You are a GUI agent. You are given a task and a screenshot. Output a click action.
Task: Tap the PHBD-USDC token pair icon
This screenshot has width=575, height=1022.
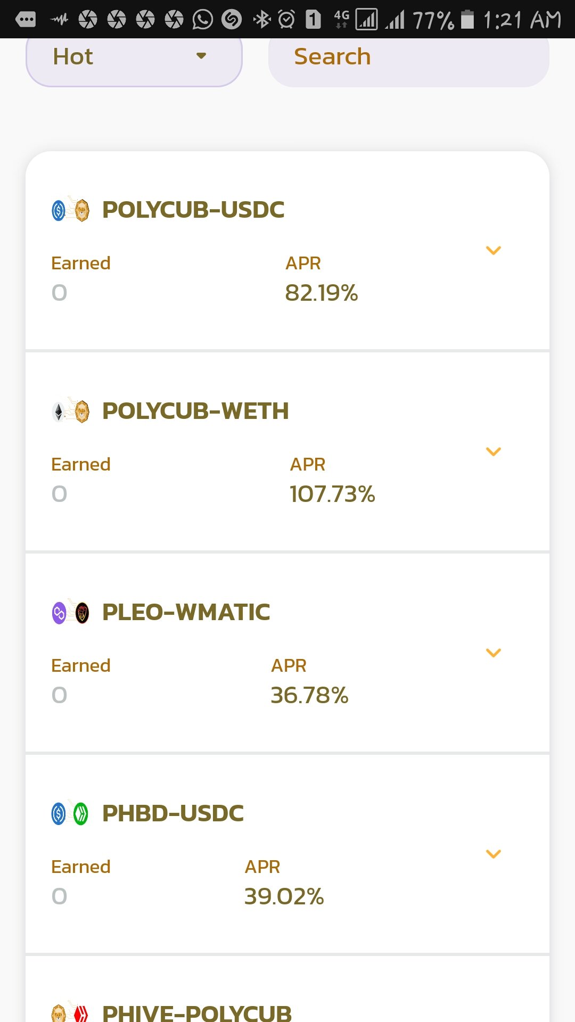(70, 814)
